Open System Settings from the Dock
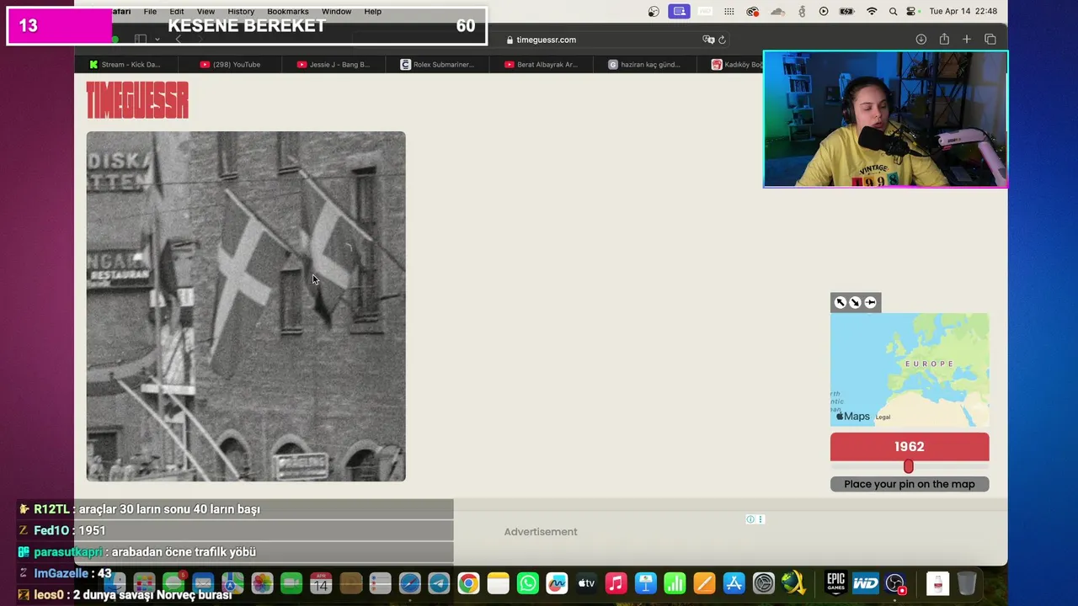This screenshot has height=606, width=1078. point(763,583)
